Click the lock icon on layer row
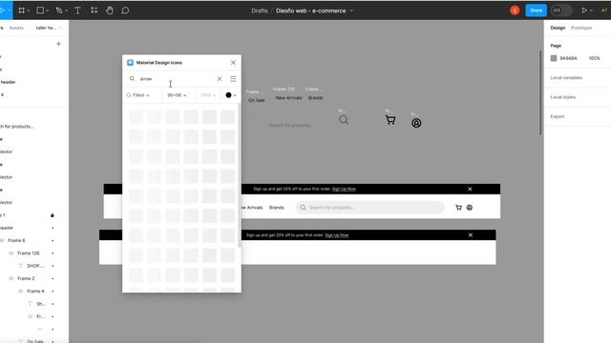Image resolution: width=611 pixels, height=343 pixels. coord(53,215)
